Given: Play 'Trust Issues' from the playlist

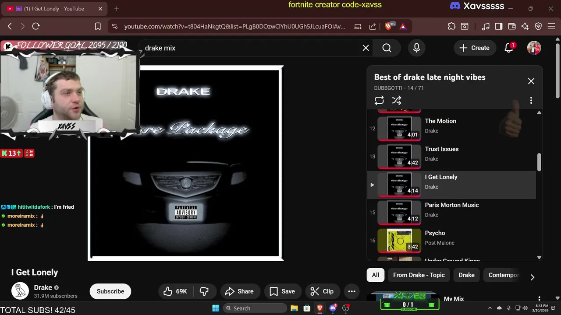Looking at the screenshot, I should pos(451,157).
